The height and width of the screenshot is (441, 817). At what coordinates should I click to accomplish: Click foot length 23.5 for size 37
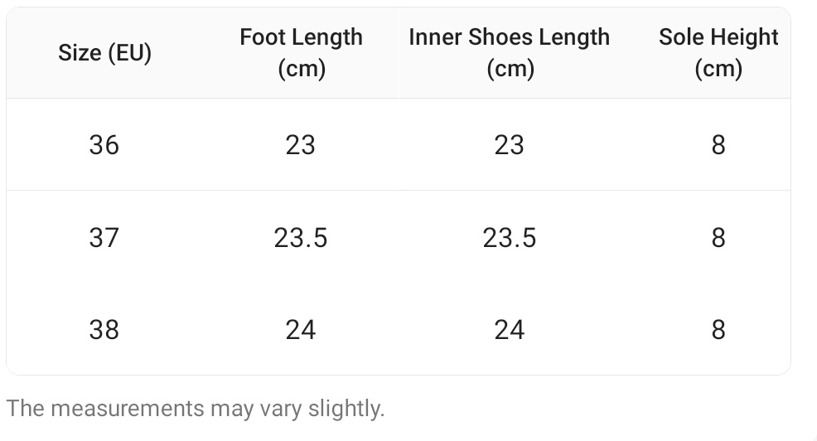point(301,238)
